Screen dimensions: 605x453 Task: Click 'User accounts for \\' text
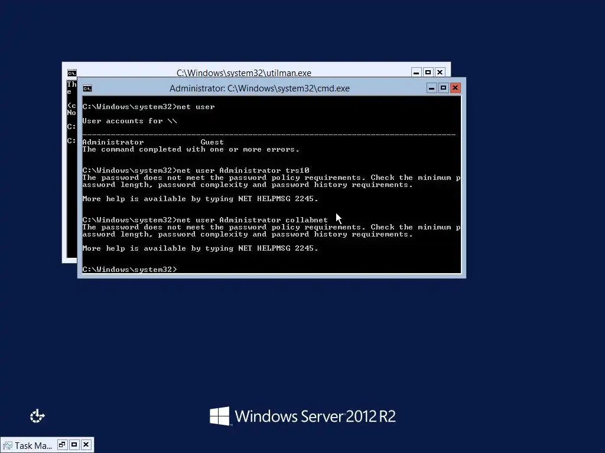tap(129, 121)
